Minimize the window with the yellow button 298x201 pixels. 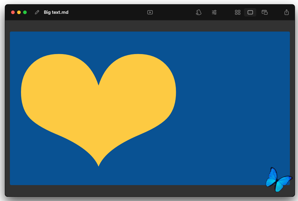coord(19,12)
